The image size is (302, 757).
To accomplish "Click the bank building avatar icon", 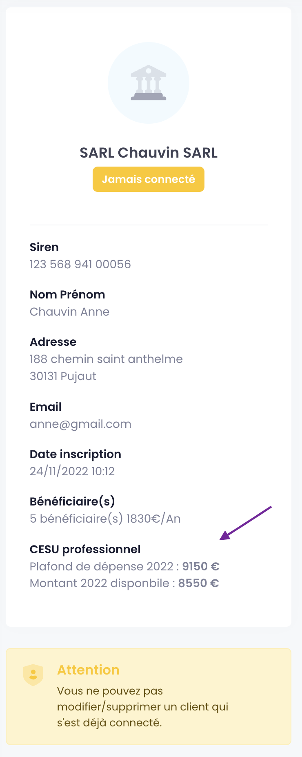I will 149,83.
